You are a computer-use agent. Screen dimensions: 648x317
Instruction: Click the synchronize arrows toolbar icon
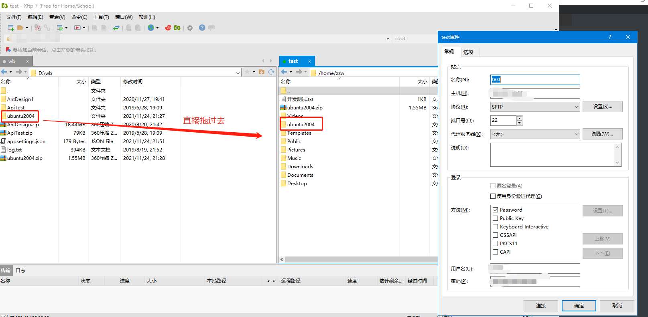pos(116,28)
